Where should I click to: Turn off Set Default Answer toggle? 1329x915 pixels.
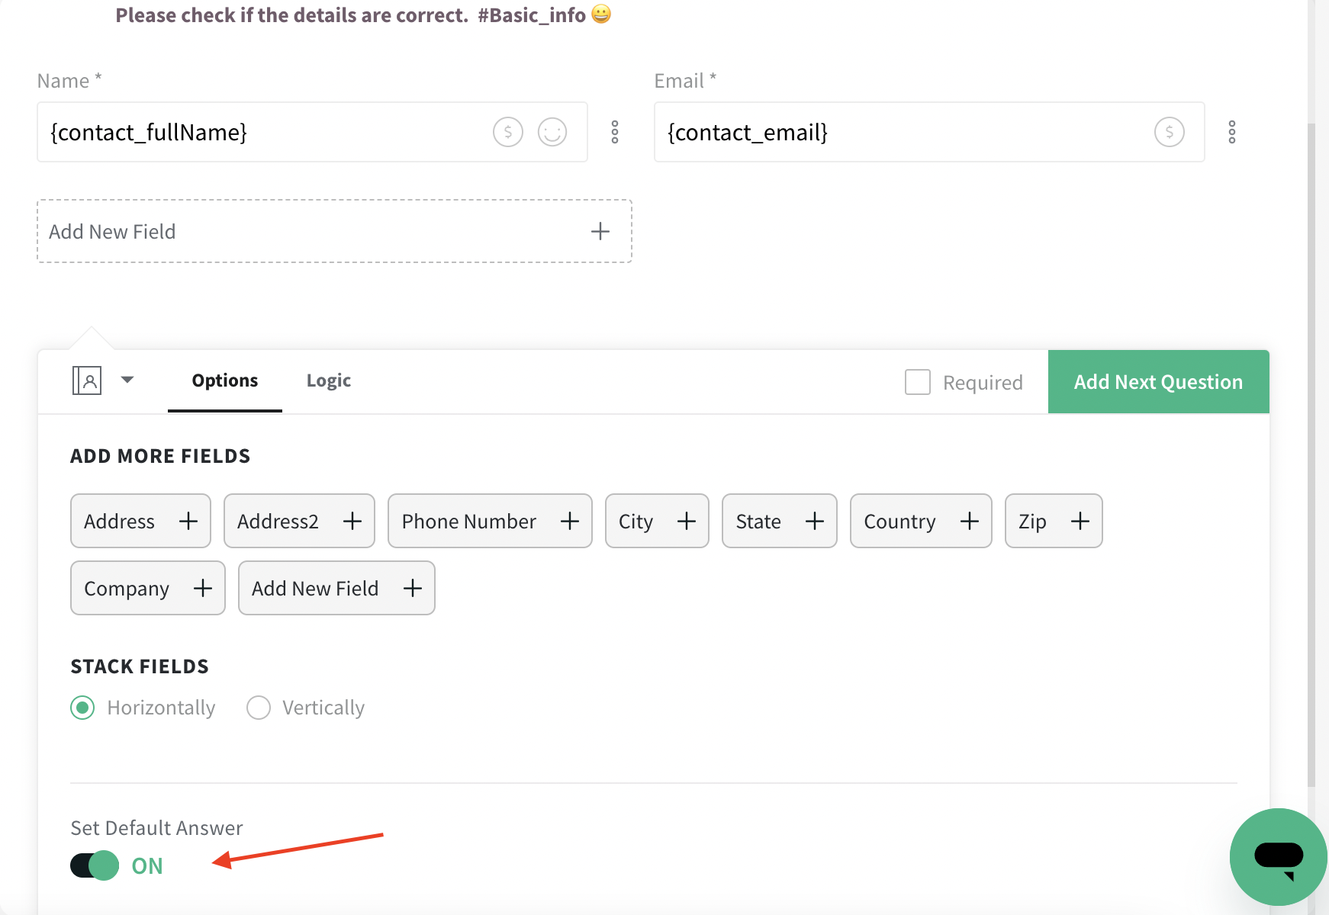95,865
